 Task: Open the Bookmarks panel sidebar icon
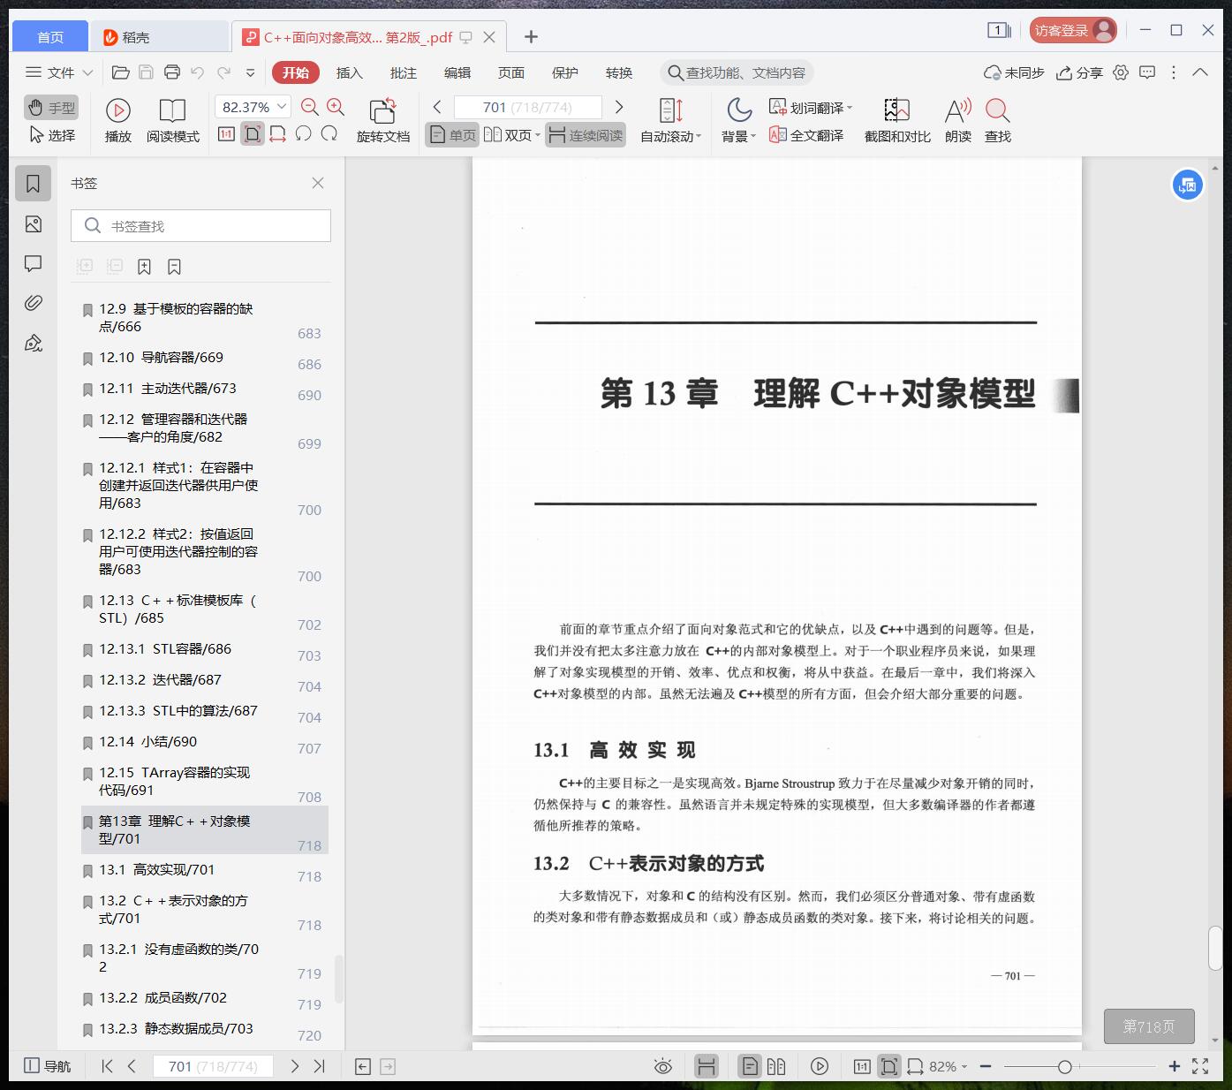(34, 184)
